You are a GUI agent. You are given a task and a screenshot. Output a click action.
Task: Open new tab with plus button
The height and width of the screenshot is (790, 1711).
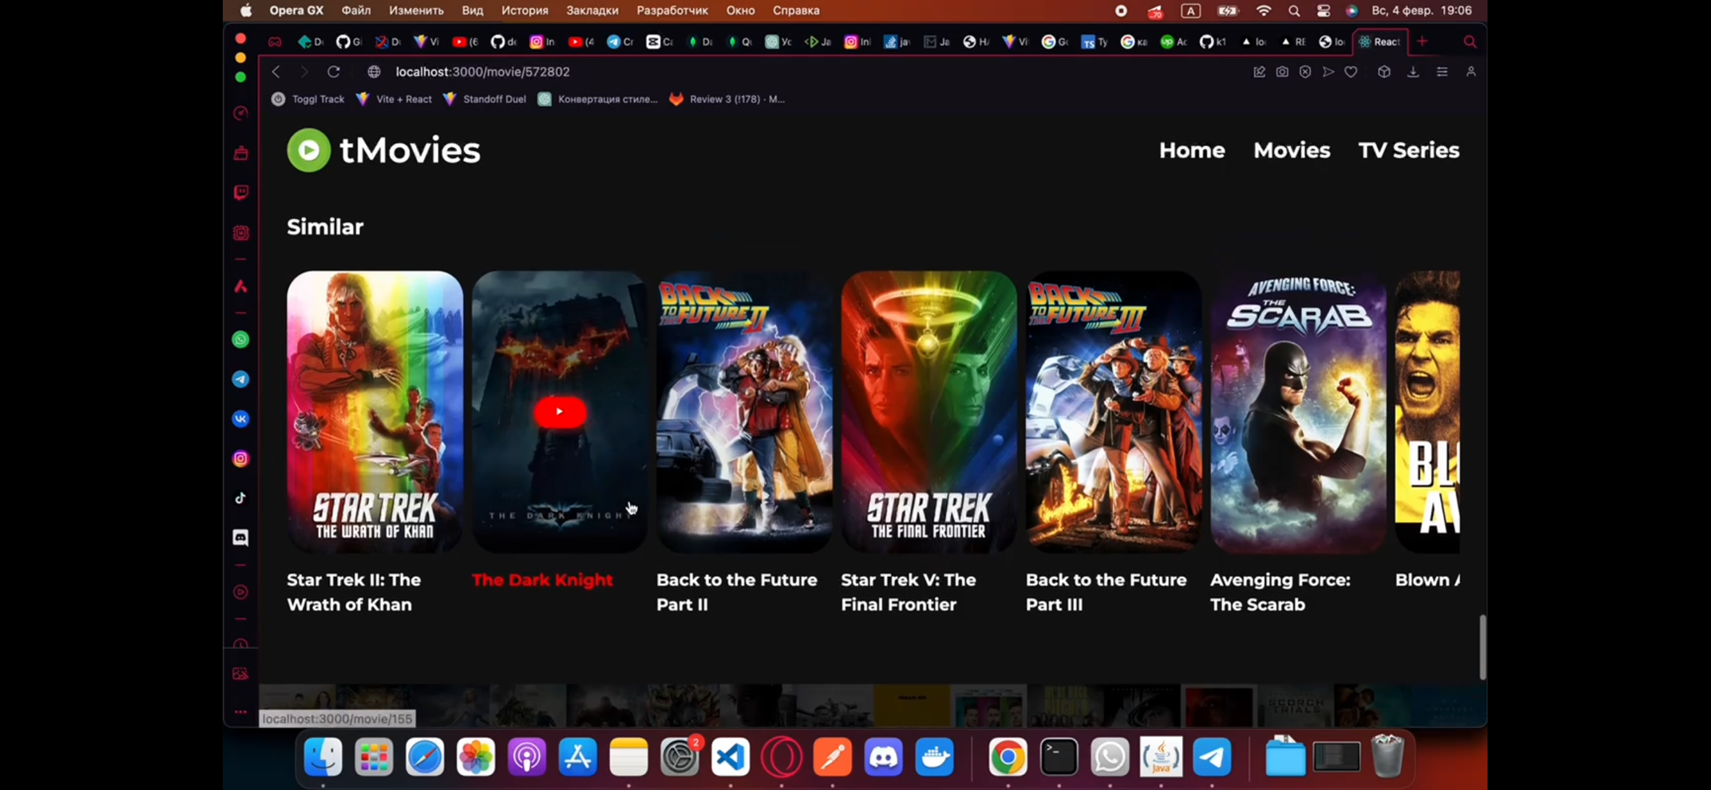coord(1421,41)
